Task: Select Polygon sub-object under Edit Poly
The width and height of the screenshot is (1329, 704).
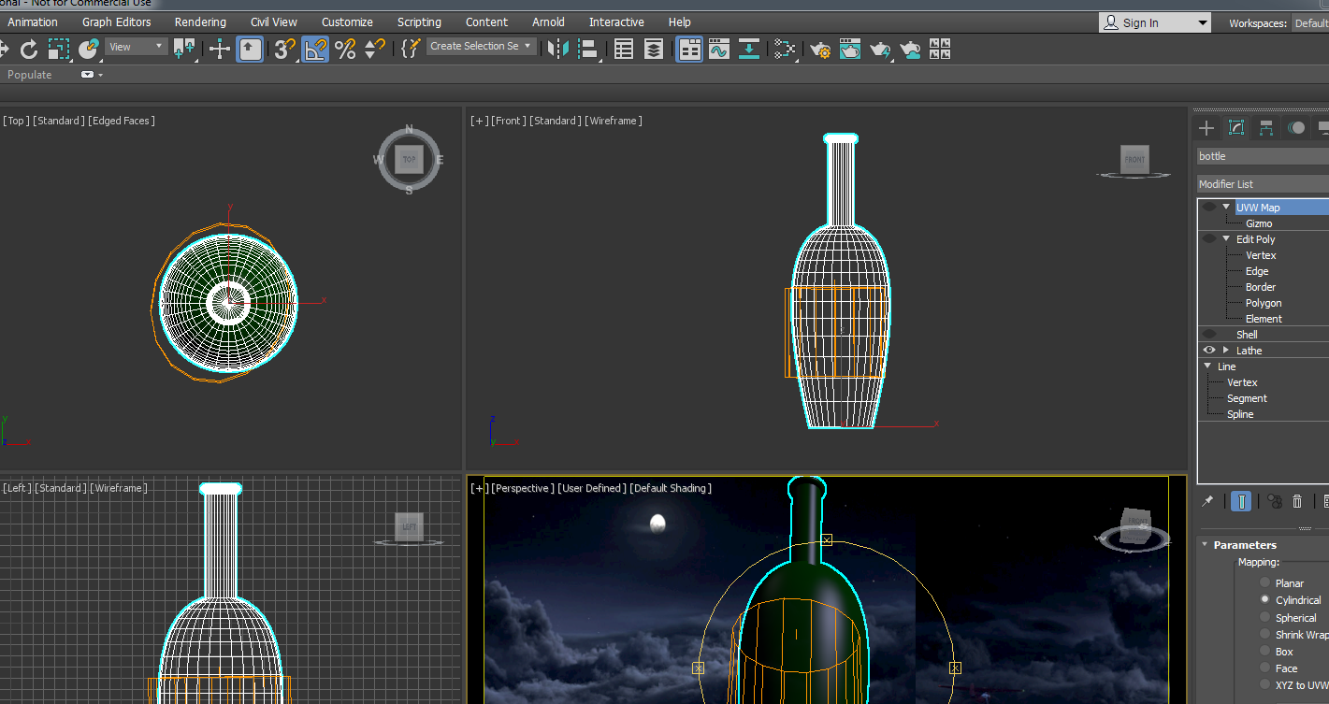Action: point(1263,303)
